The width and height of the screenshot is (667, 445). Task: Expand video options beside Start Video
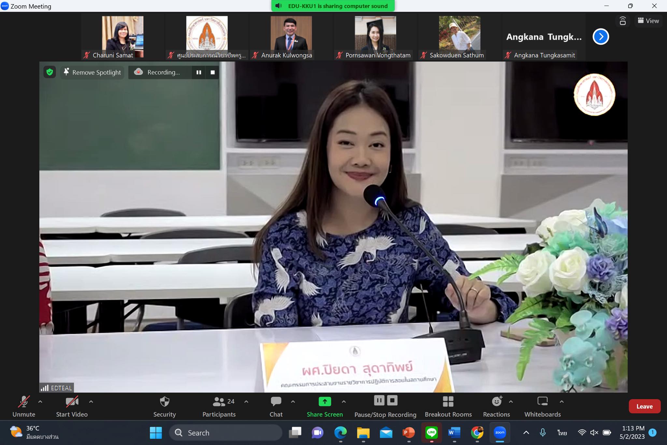pyautogui.click(x=91, y=402)
